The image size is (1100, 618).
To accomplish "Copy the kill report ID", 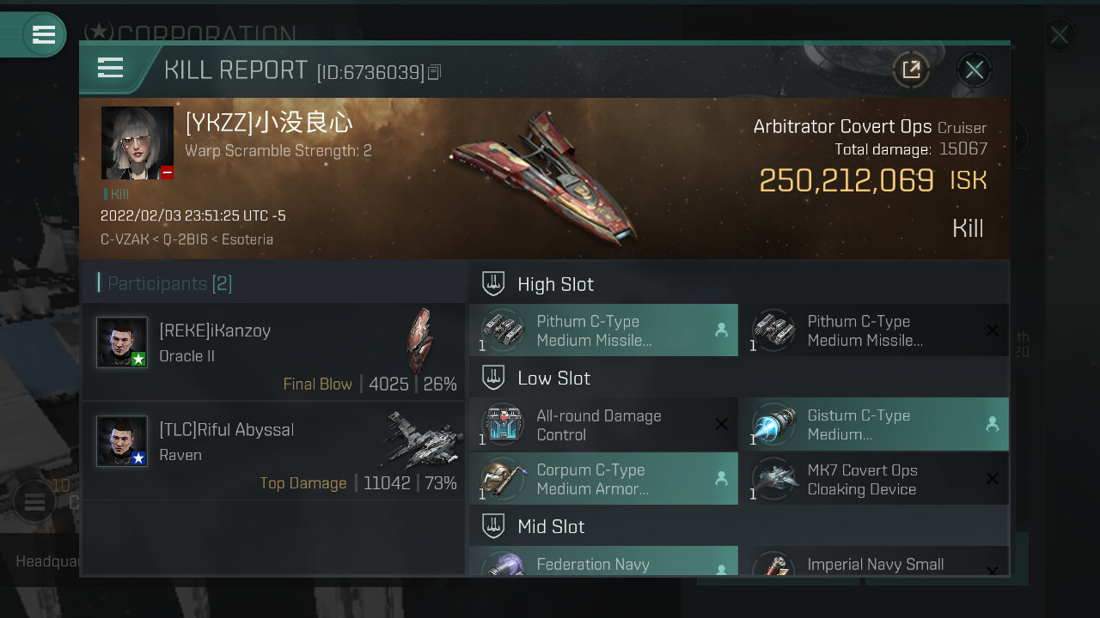I will pos(435,73).
